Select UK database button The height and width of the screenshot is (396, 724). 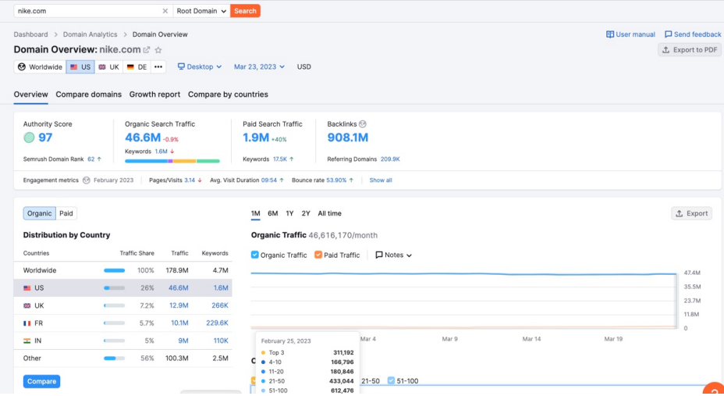108,67
